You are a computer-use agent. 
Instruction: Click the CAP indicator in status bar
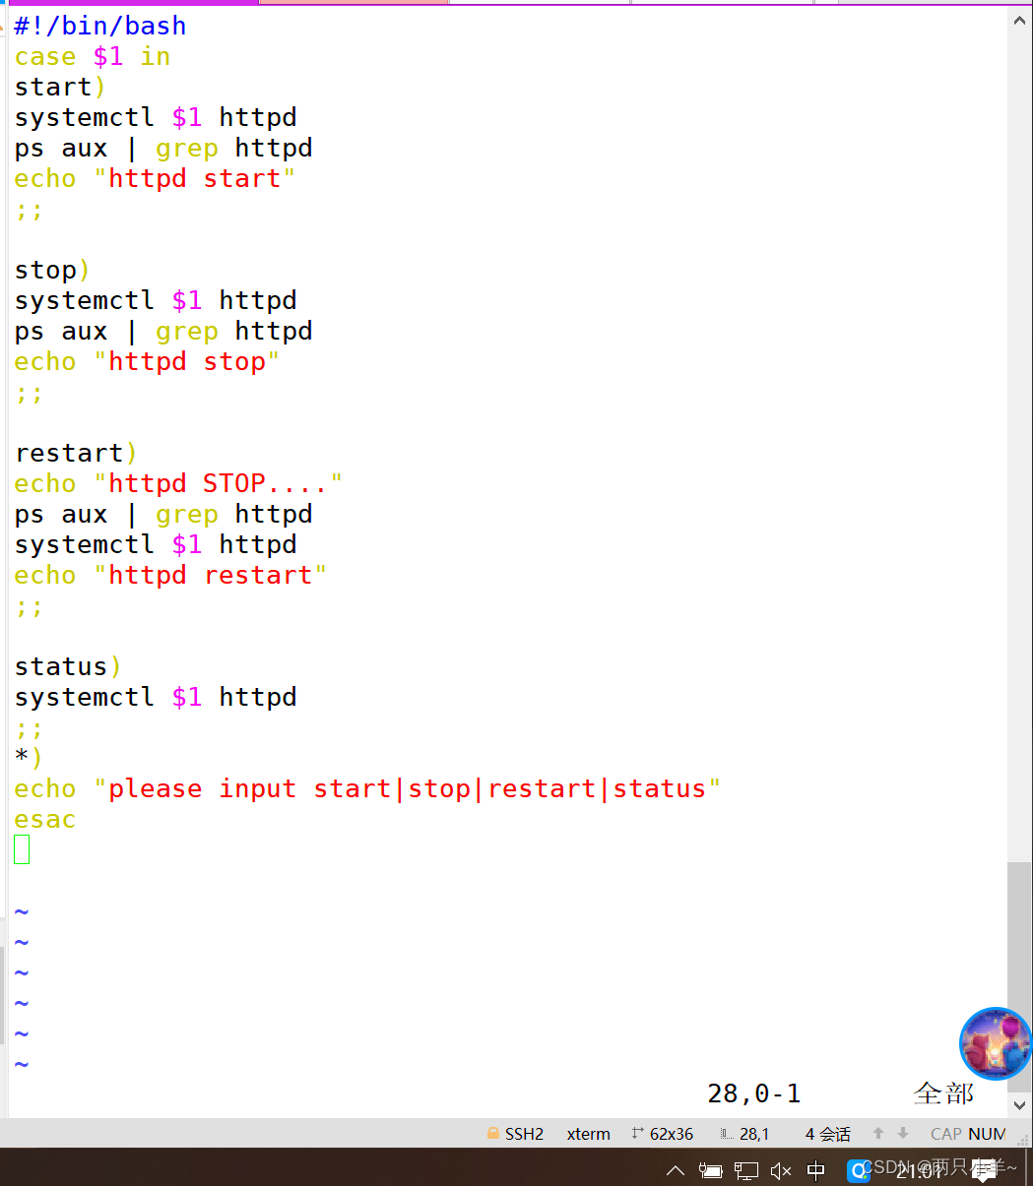coord(946,1134)
